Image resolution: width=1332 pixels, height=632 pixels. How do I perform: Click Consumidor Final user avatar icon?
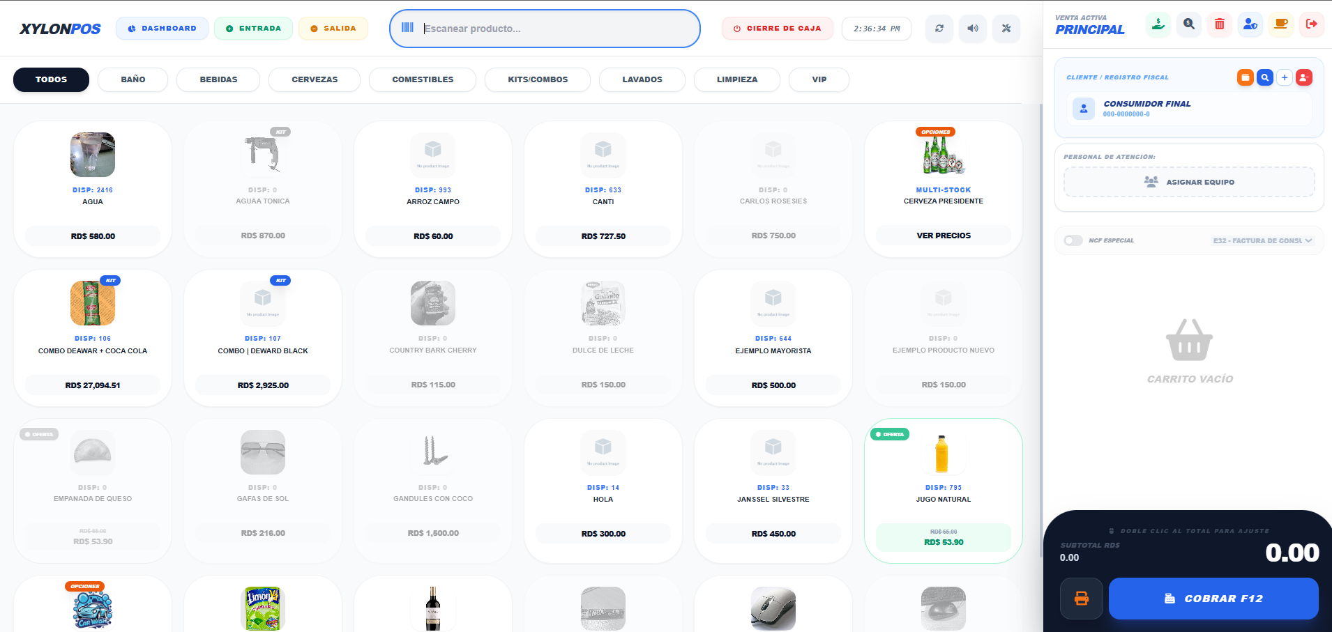click(1084, 109)
